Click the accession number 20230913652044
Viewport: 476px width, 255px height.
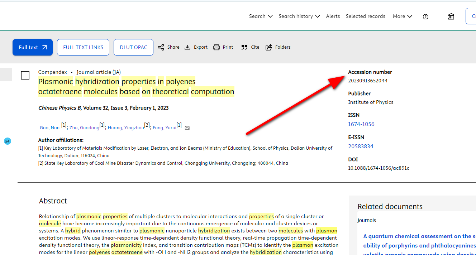pyautogui.click(x=368, y=81)
